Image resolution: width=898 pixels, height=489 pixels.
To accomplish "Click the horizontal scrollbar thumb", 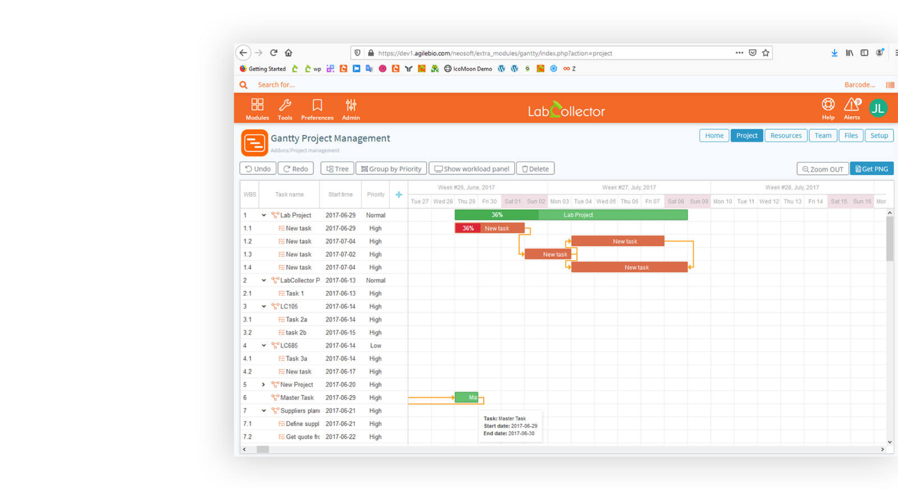I will (x=263, y=450).
